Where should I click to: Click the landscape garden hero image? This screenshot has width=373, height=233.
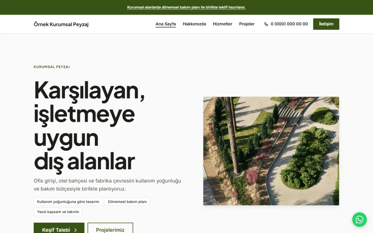[271, 151]
